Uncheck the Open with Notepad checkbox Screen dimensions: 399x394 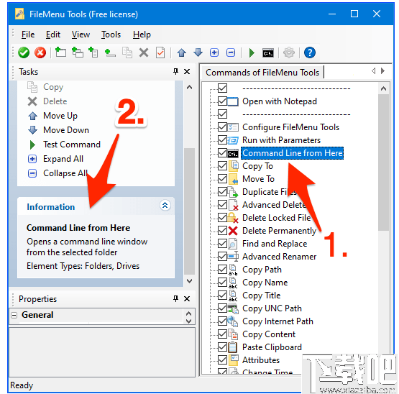222,101
